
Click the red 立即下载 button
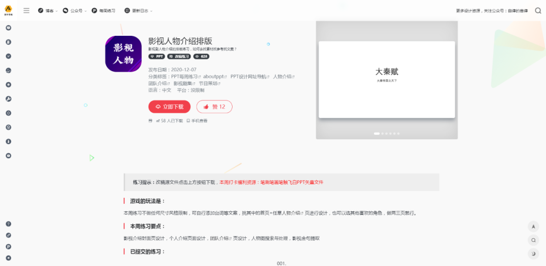tap(169, 107)
